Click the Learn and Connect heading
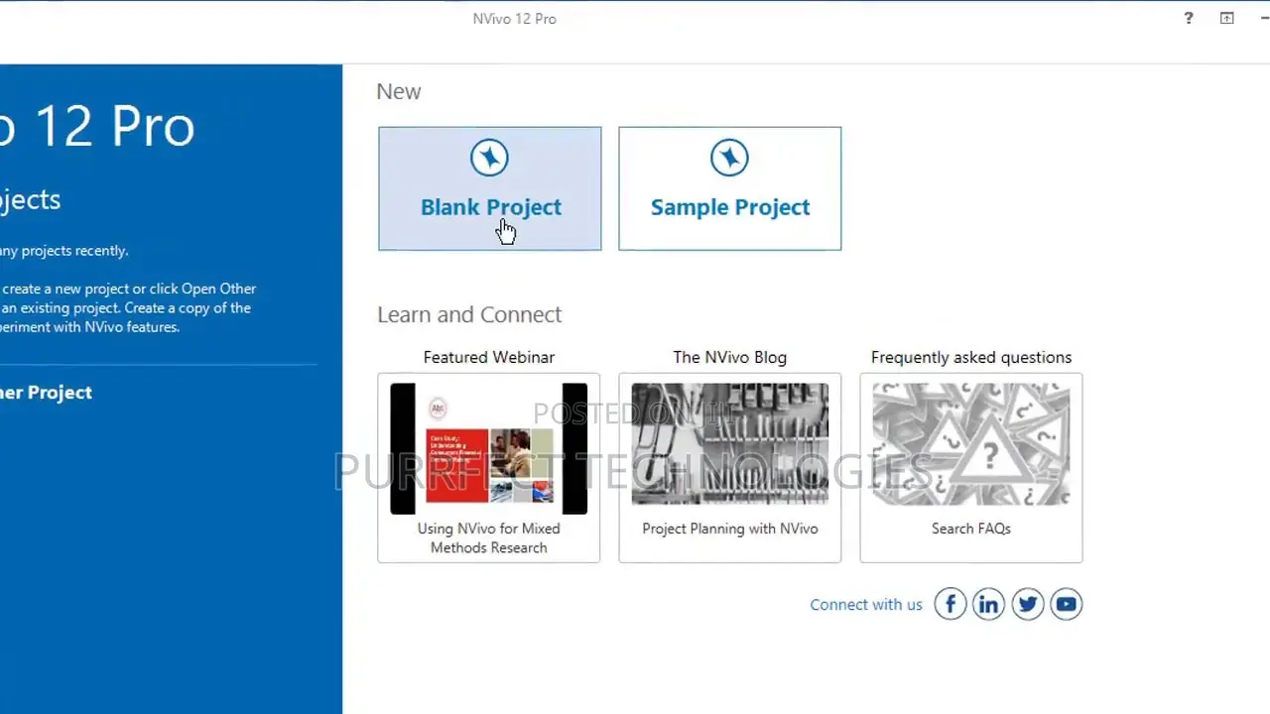Image resolution: width=1270 pixels, height=714 pixels. pyautogui.click(x=469, y=314)
